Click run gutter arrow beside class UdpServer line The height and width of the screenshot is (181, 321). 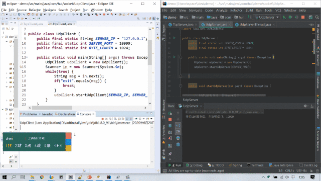tap(175, 38)
